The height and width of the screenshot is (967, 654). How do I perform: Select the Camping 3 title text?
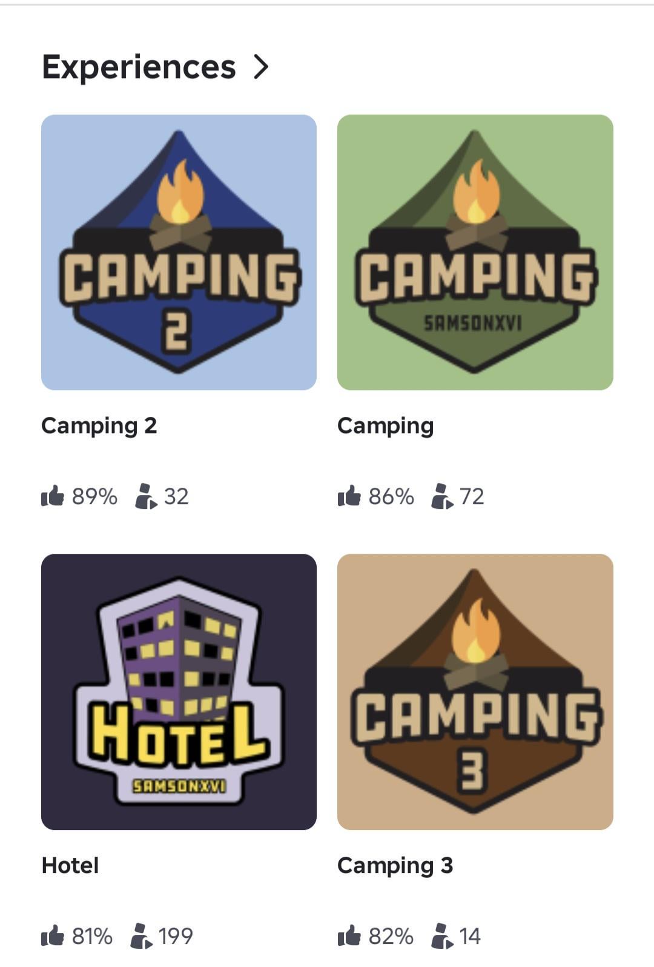[395, 866]
